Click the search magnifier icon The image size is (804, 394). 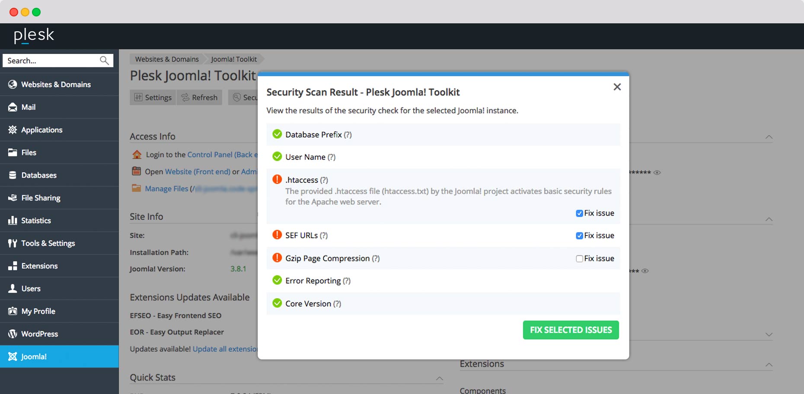[x=105, y=60]
